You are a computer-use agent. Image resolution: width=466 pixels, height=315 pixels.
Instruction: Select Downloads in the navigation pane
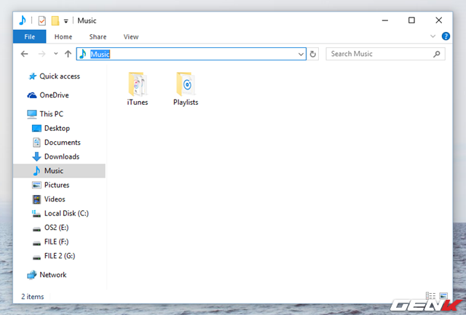[x=61, y=156]
